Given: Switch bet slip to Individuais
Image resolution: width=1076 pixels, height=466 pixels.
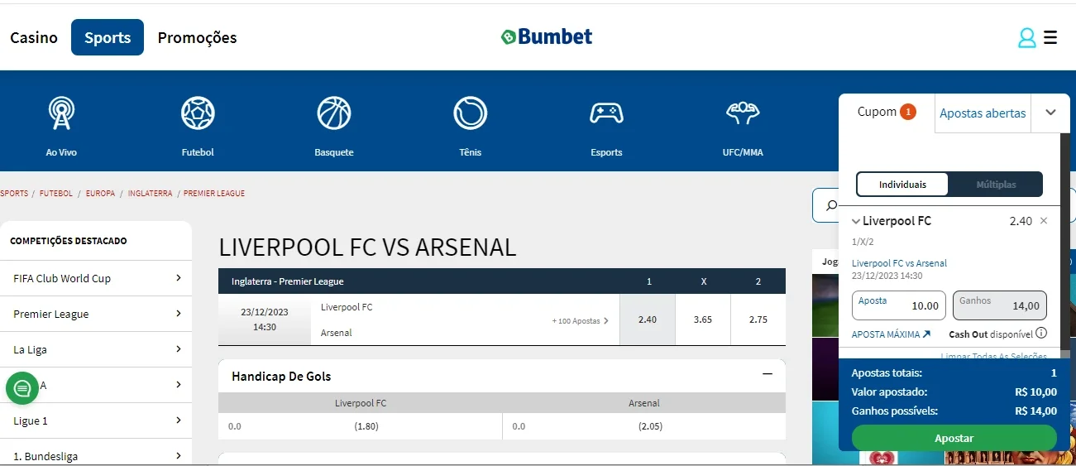Looking at the screenshot, I should click(x=902, y=185).
